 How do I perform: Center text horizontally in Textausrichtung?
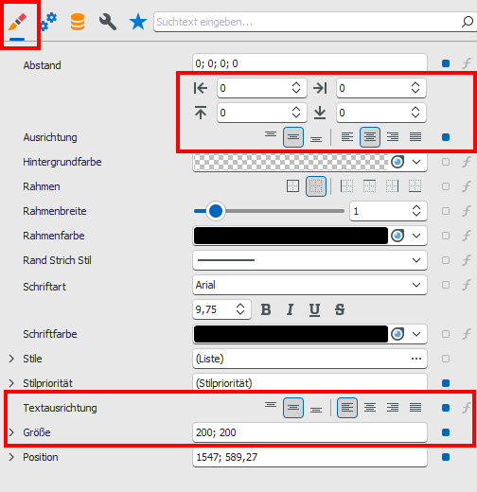(x=370, y=408)
